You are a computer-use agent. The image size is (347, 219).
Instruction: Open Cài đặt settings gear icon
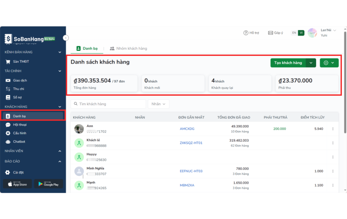click(x=8, y=172)
